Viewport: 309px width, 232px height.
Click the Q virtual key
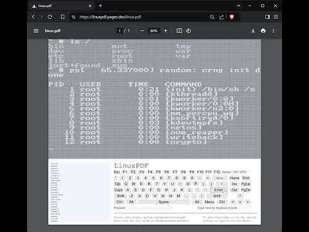pos(126,184)
